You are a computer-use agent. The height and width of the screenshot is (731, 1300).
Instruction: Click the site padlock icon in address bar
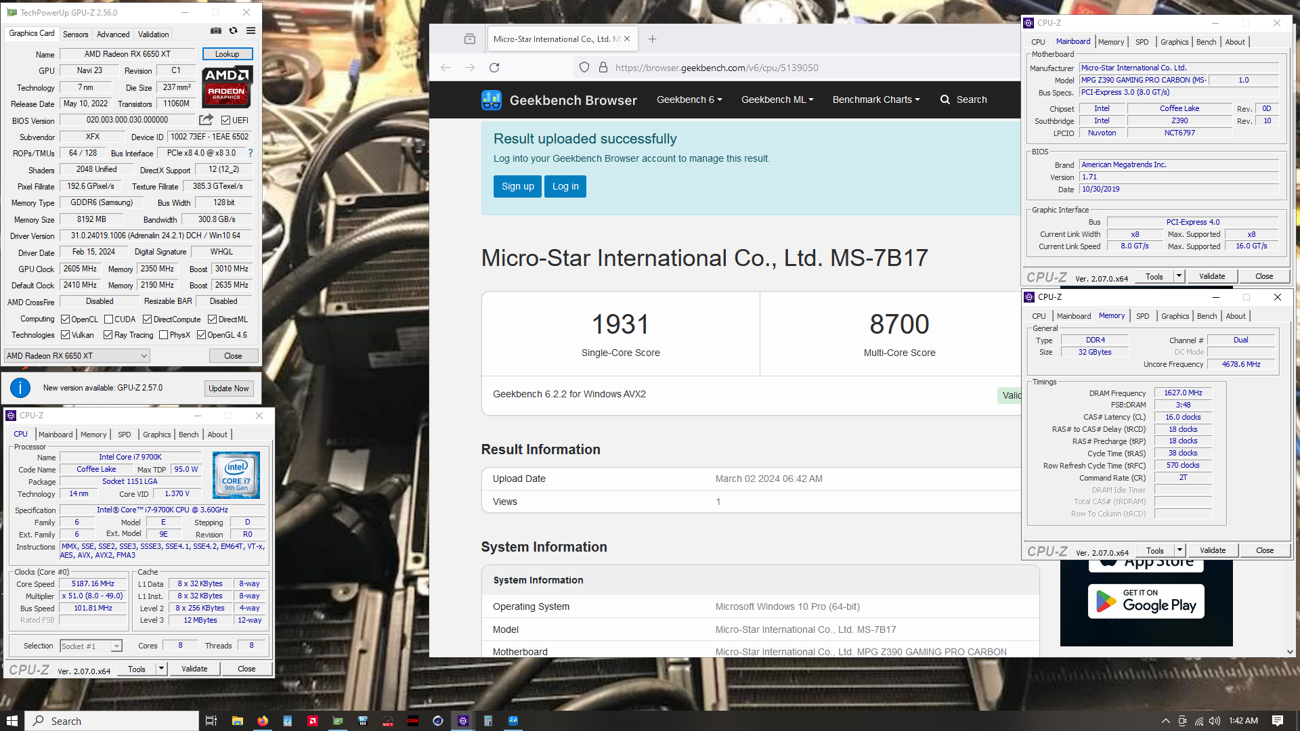[603, 68]
